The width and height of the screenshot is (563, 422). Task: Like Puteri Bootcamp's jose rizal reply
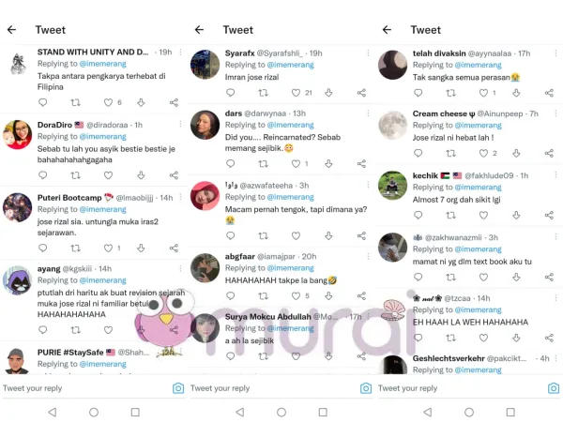pos(108,248)
